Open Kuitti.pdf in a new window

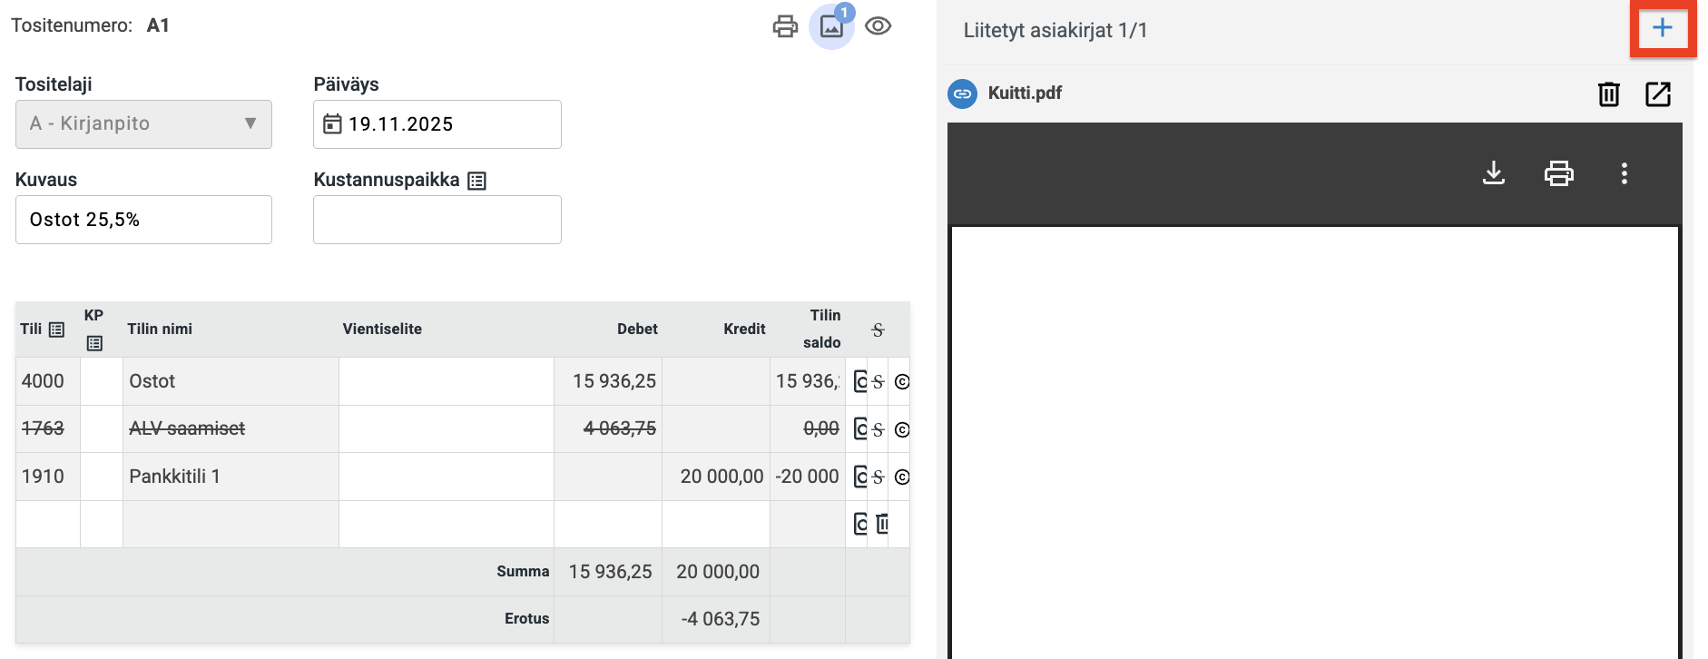pyautogui.click(x=1657, y=93)
